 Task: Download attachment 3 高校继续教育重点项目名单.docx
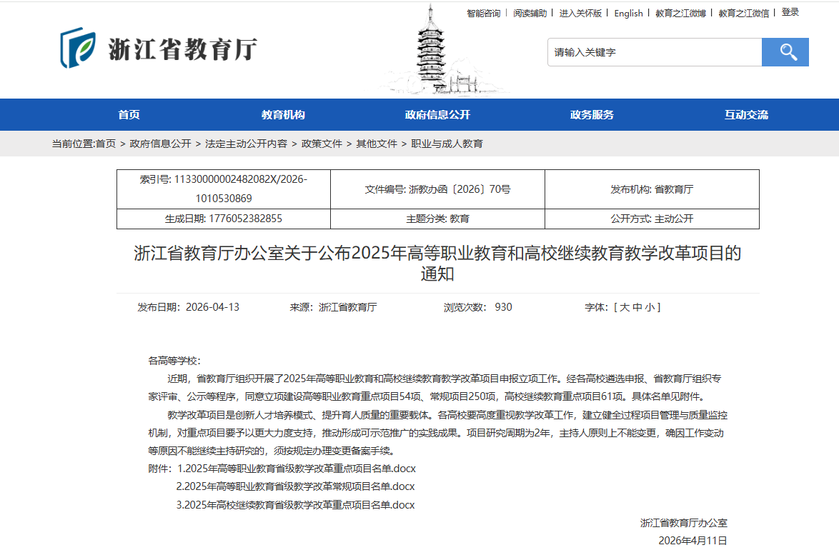click(295, 505)
